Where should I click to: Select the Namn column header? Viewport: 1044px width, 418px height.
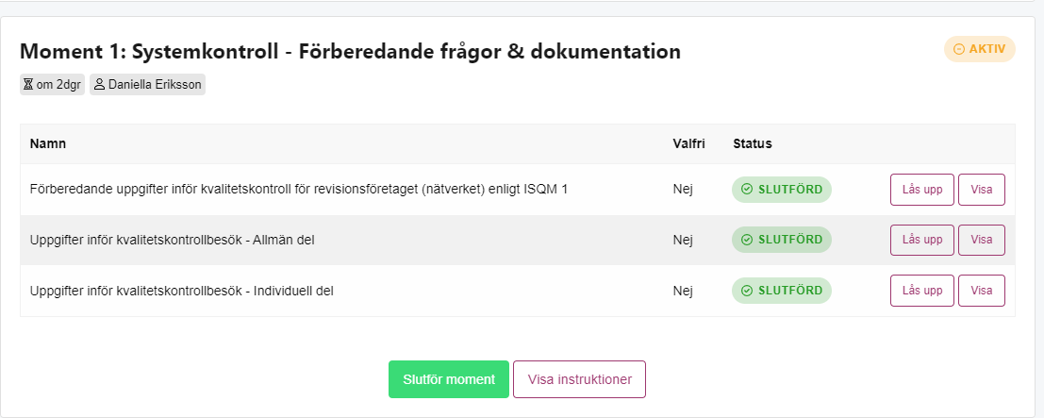tap(48, 143)
